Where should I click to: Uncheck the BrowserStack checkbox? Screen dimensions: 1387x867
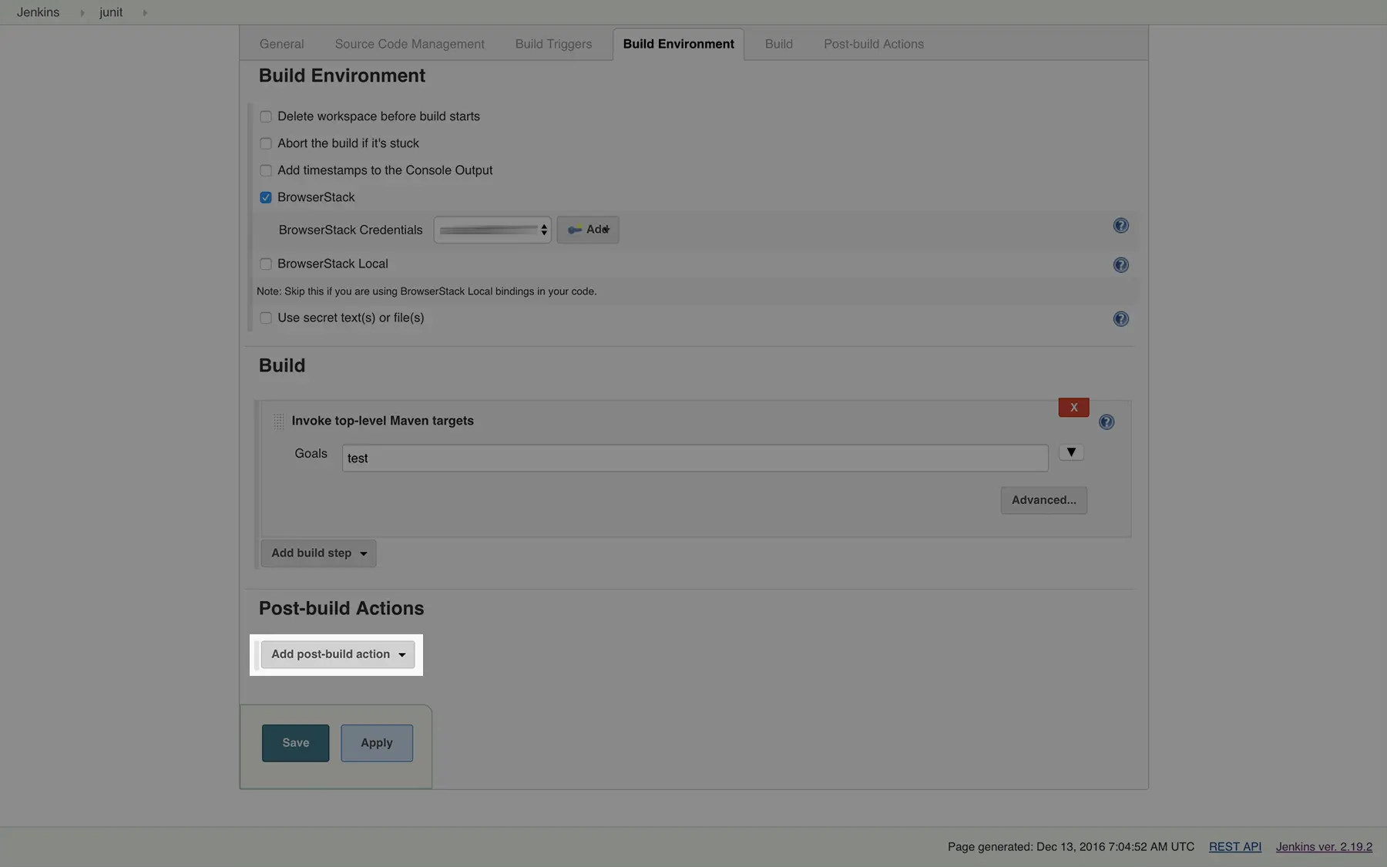pos(266,198)
